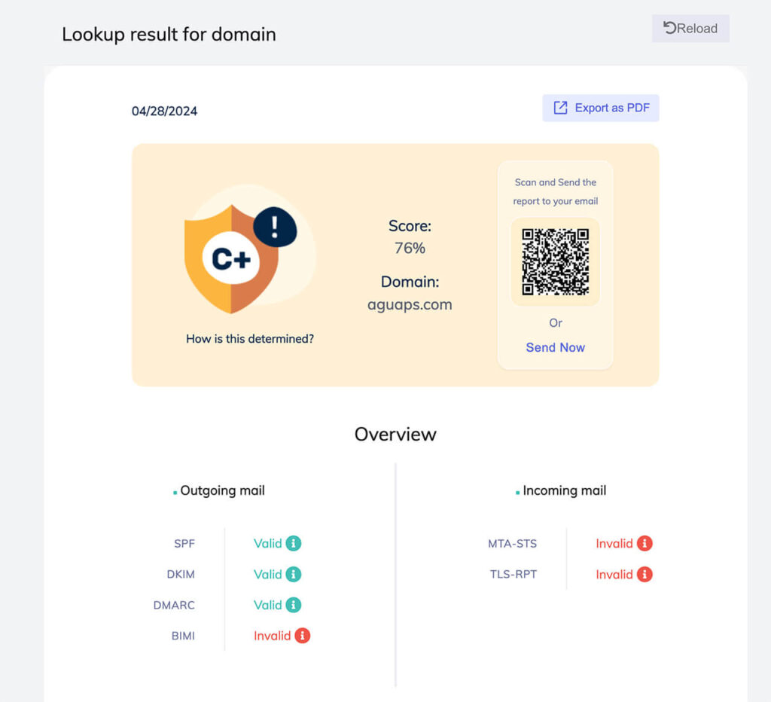Click the 76% score value
Viewport: 771px width, 702px height.
[410, 248]
